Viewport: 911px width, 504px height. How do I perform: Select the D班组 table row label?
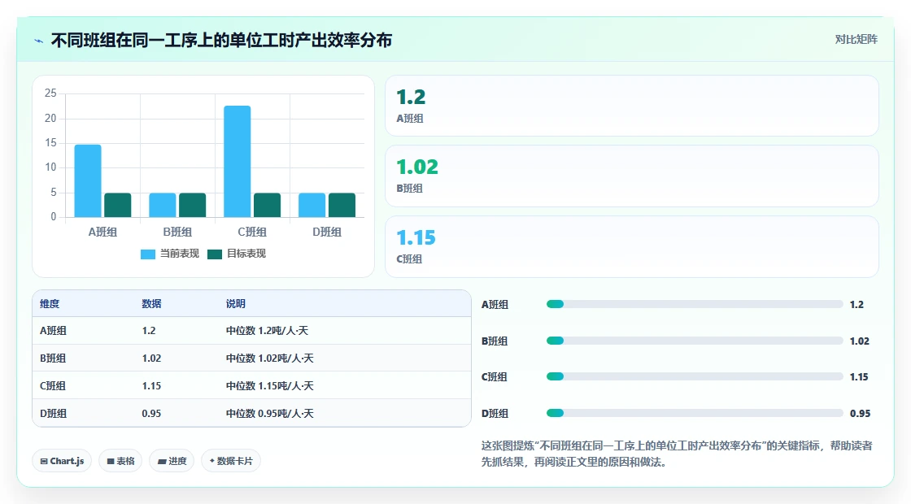[53, 414]
